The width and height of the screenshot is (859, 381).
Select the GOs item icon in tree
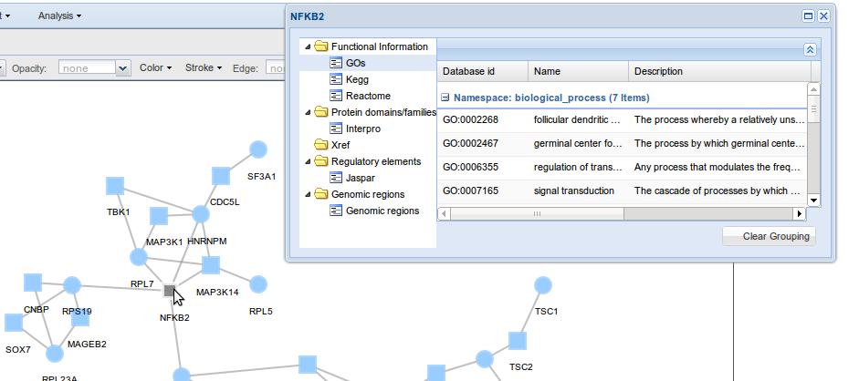[x=336, y=63]
